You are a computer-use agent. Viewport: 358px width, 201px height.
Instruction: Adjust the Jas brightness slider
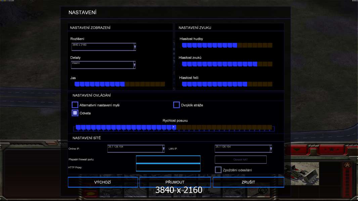pos(120,84)
